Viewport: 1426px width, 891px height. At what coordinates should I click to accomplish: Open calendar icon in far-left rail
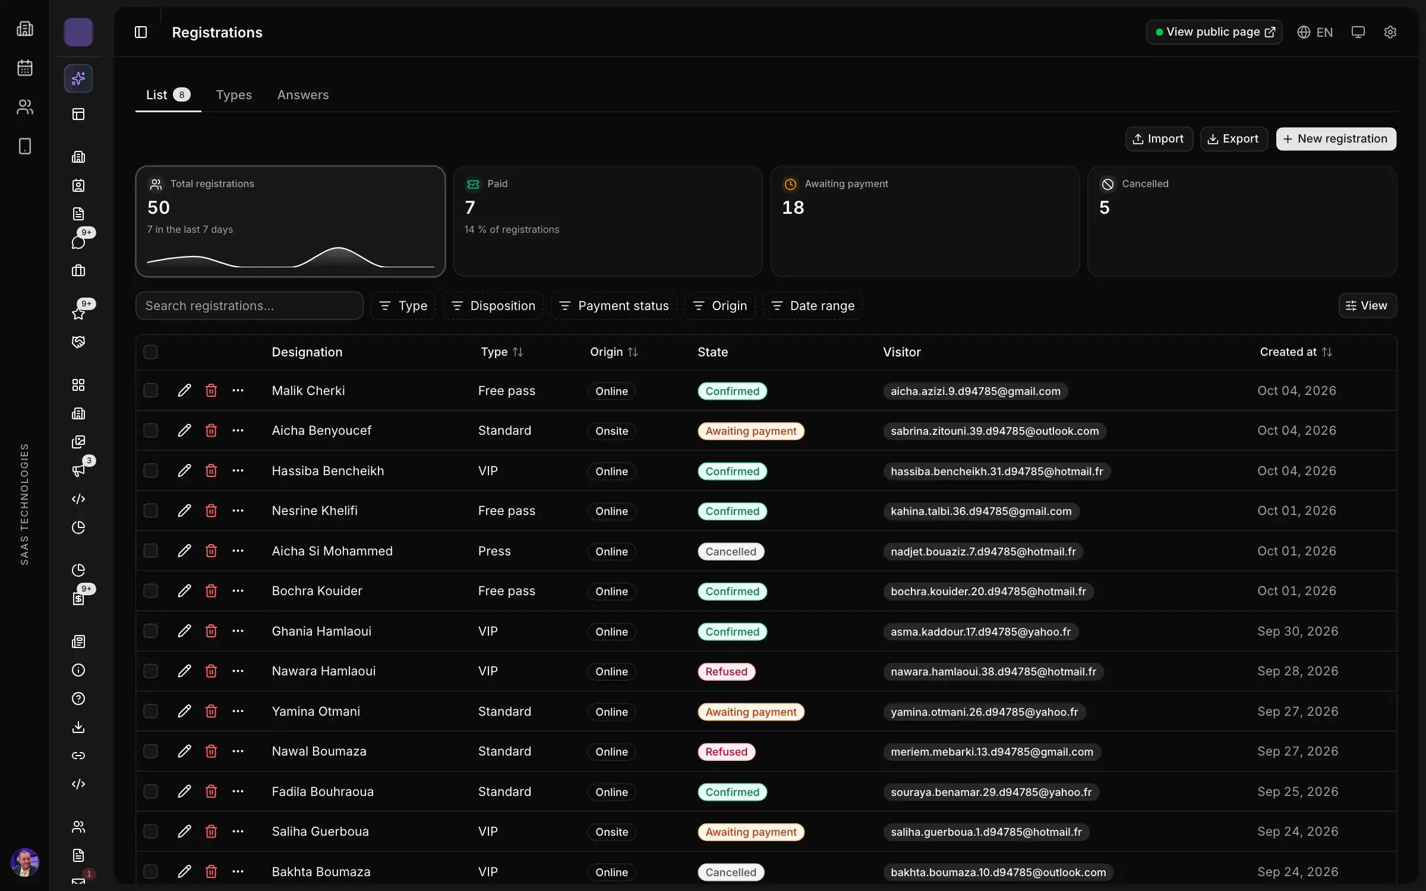(25, 68)
